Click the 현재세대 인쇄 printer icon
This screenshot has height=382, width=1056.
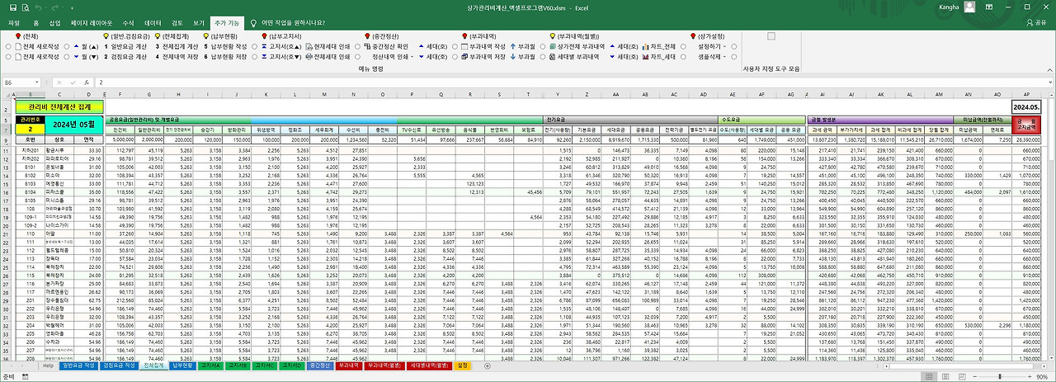[309, 47]
